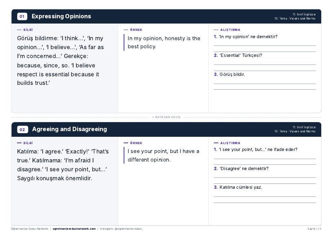Click the 02 card number badge

click(22, 129)
